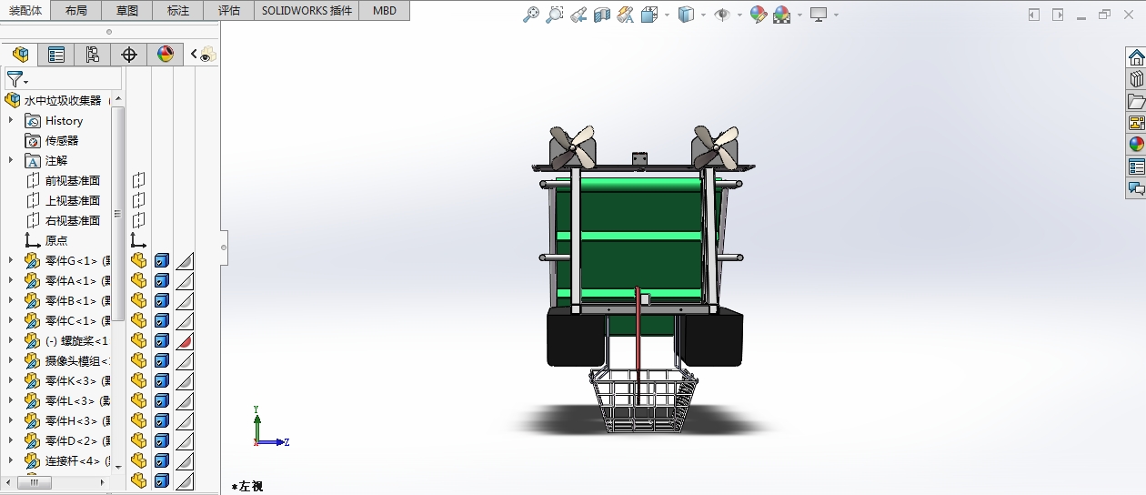The height and width of the screenshot is (495, 1146).
Task: Toggle visibility of 螺旋桨<1> in display pane
Action: pos(138,340)
